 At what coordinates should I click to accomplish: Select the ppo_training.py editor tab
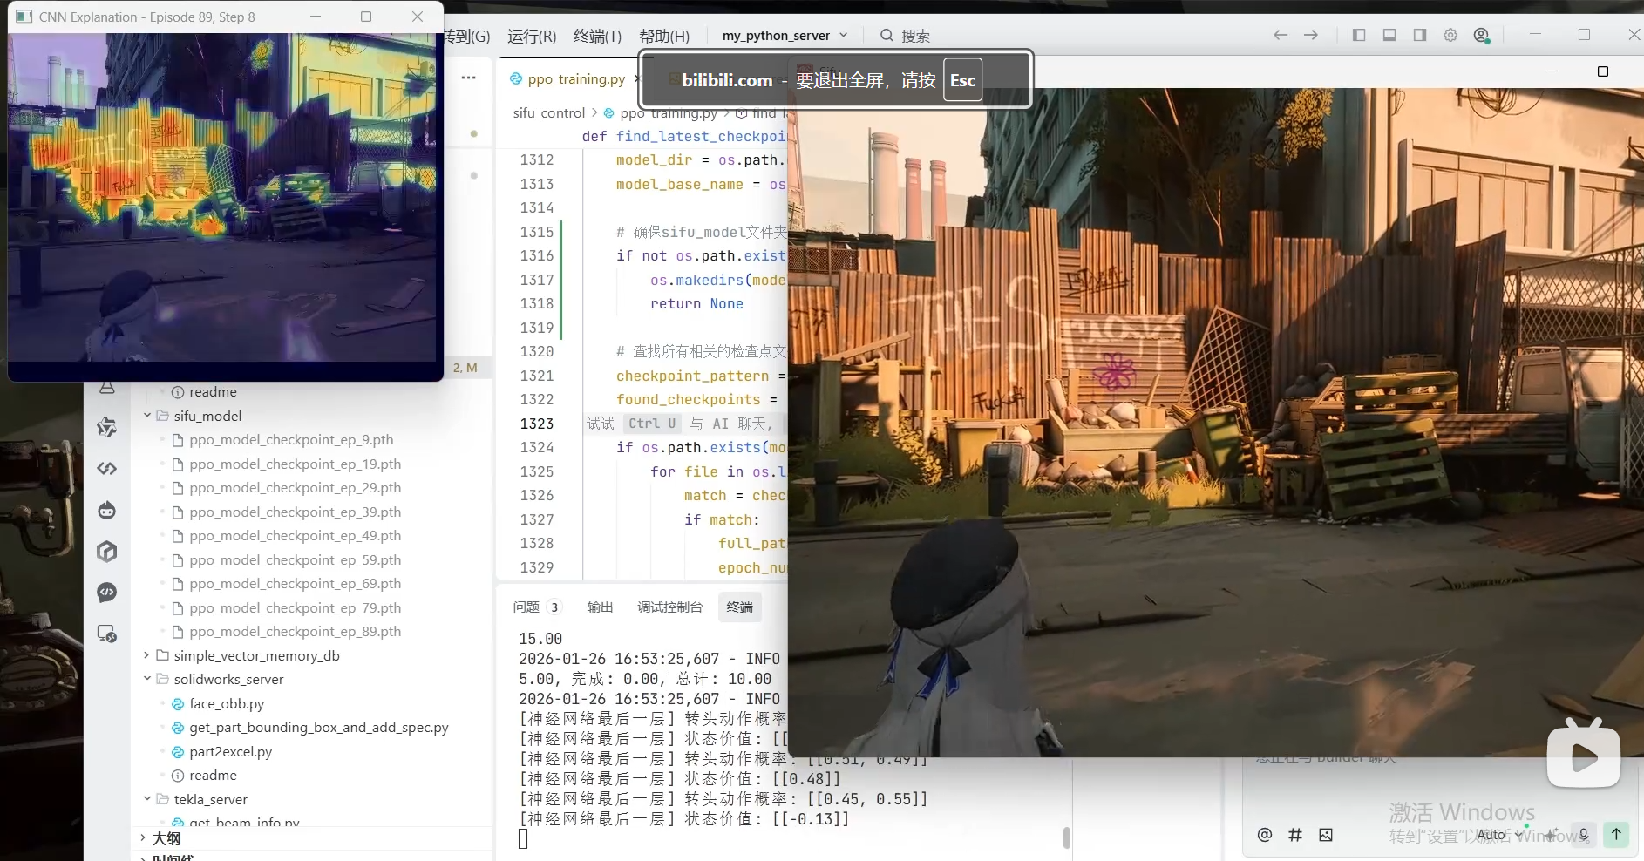(x=575, y=78)
